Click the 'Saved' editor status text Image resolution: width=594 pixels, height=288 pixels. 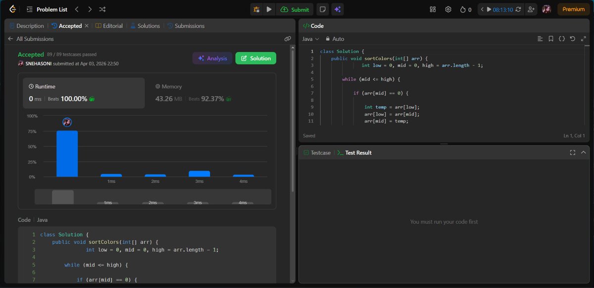click(309, 135)
